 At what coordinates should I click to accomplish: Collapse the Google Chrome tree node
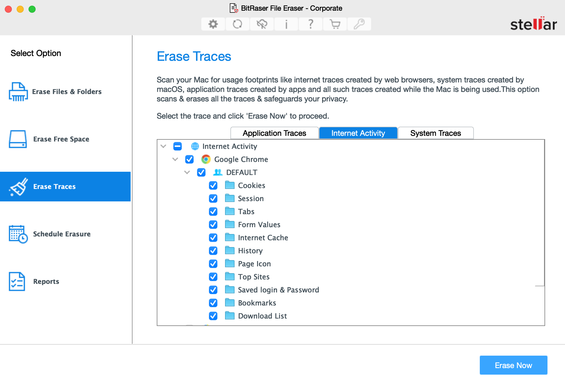pos(175,159)
